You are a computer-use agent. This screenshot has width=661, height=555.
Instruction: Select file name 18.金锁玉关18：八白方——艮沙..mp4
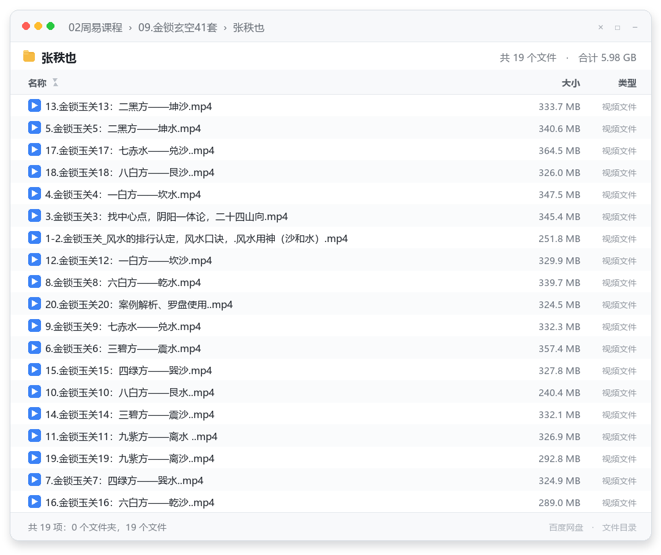click(130, 172)
